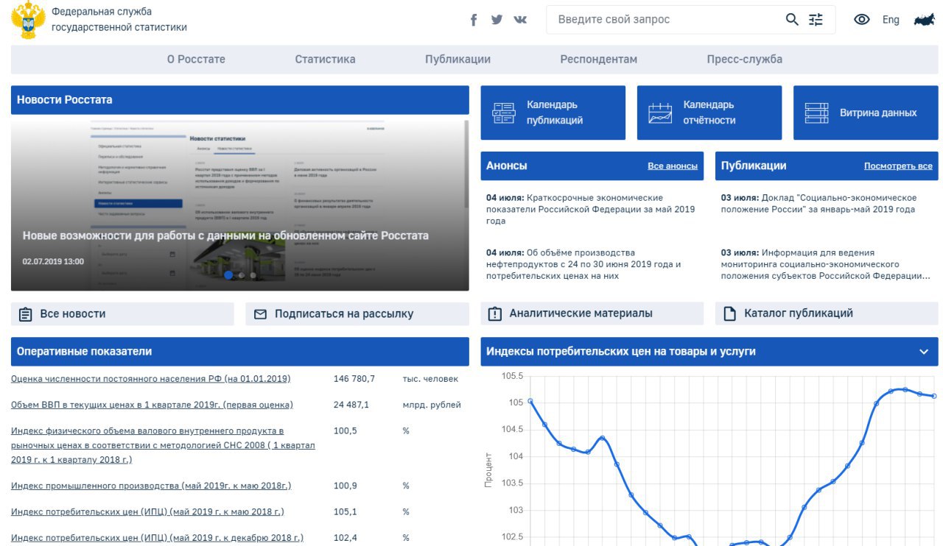943x546 pixels.
Task: Open announcement Краткосрочные экономические показатели за май
Action: [x=591, y=209]
